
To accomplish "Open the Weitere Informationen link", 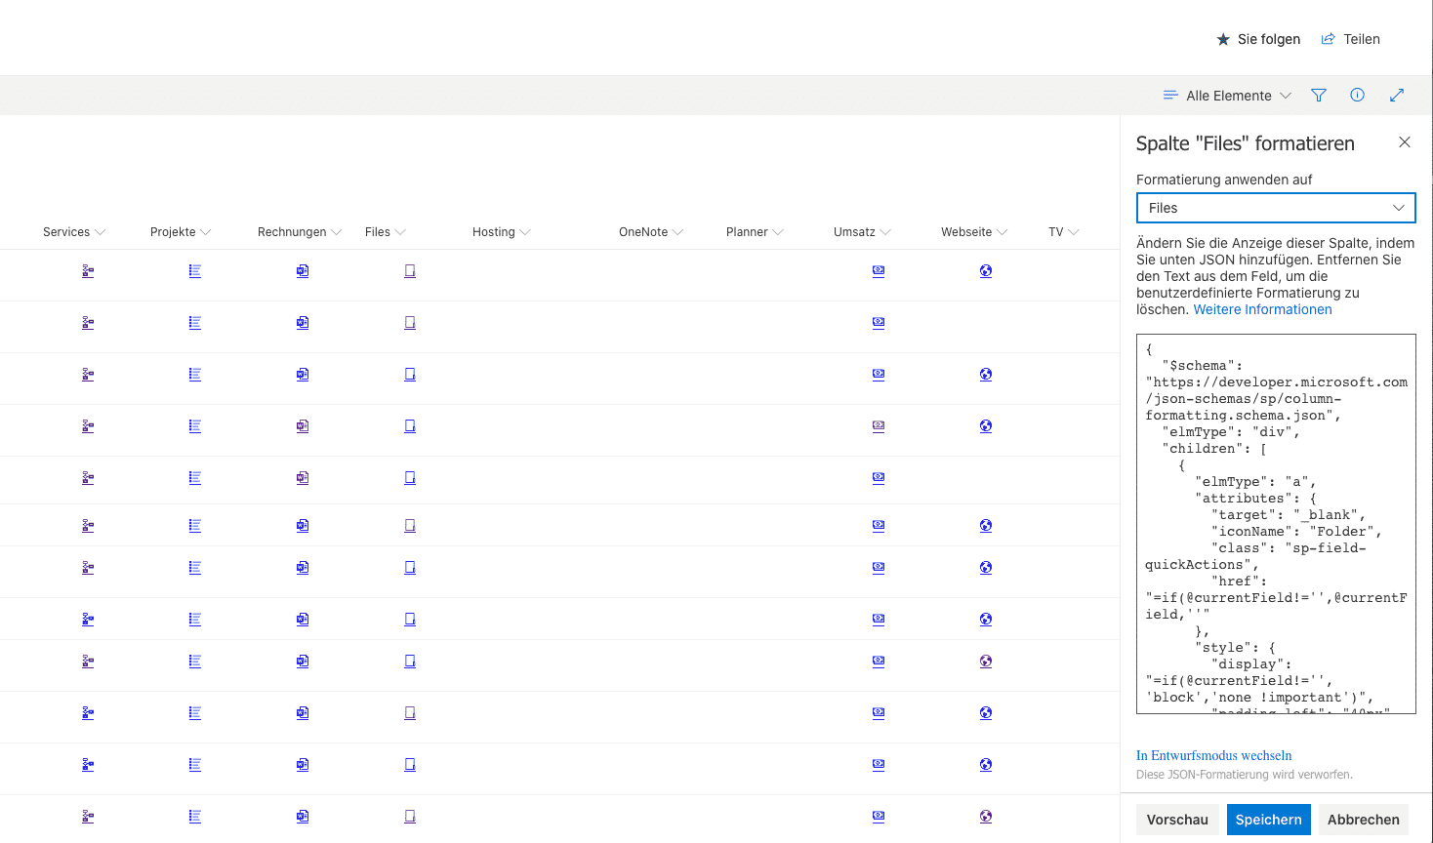I will pos(1262,309).
